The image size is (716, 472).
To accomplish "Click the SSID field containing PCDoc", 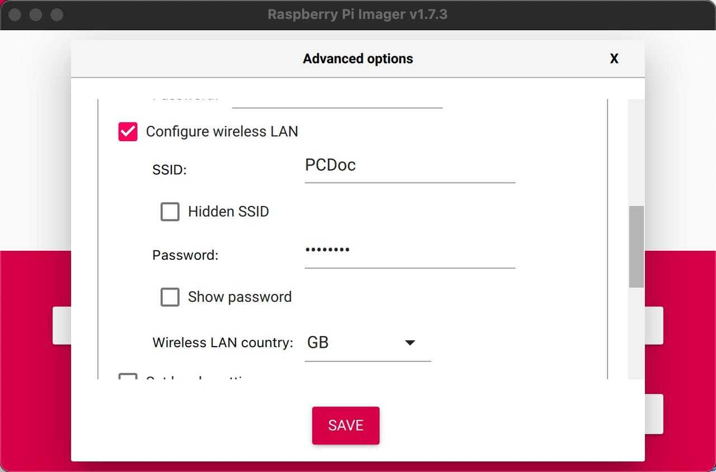I will [x=409, y=166].
